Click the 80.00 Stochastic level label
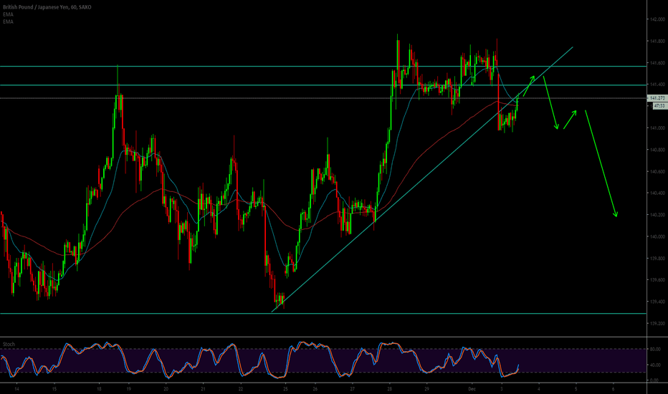 (654, 350)
